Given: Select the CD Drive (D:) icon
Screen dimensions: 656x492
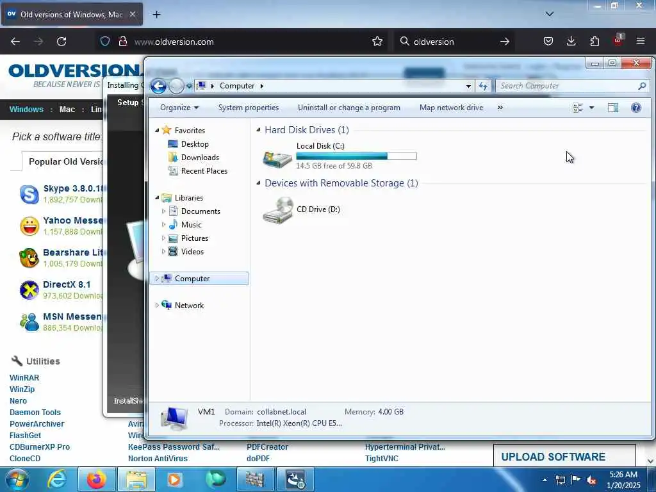Looking at the screenshot, I should click(x=278, y=210).
